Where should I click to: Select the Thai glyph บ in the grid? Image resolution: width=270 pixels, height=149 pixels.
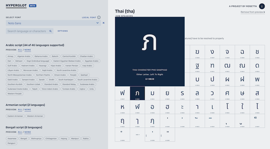click(197, 80)
